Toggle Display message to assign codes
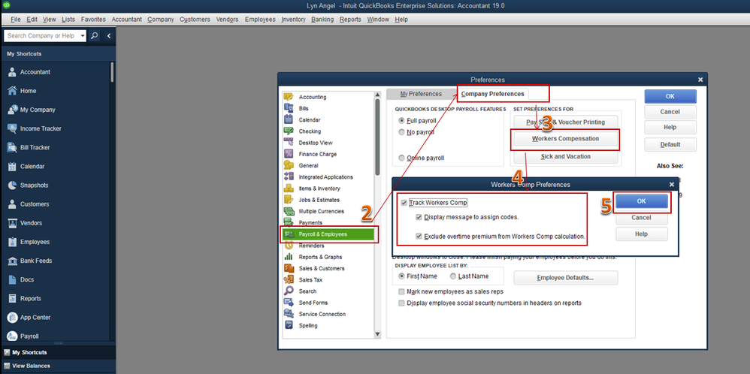Image resolution: width=750 pixels, height=374 pixels. pyautogui.click(x=419, y=217)
